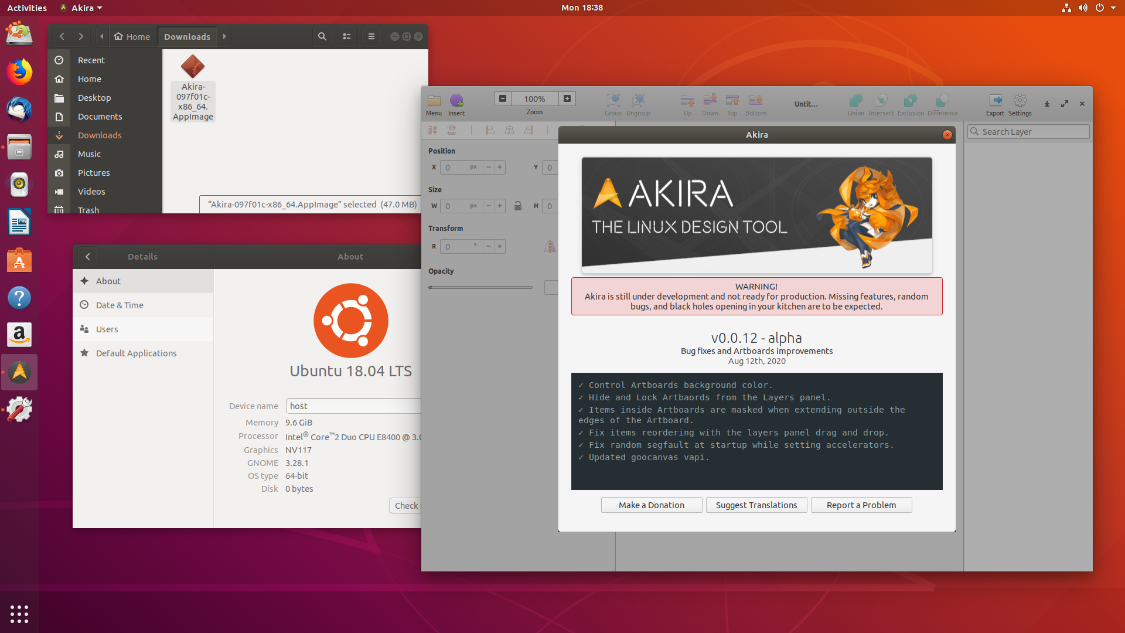Viewport: 1125px width, 633px height.
Task: Decrease rotation R with minus stepper
Action: [489, 246]
